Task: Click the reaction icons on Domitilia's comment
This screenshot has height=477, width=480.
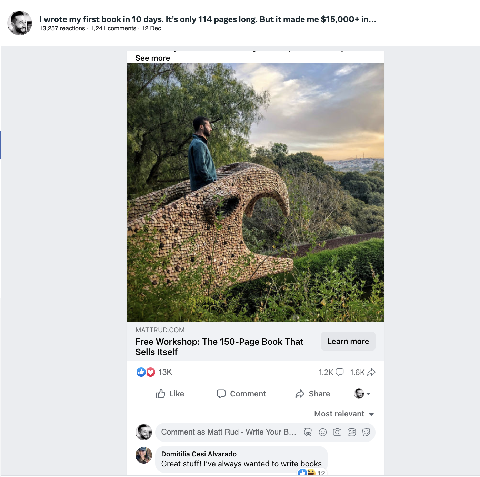Action: [x=307, y=473]
